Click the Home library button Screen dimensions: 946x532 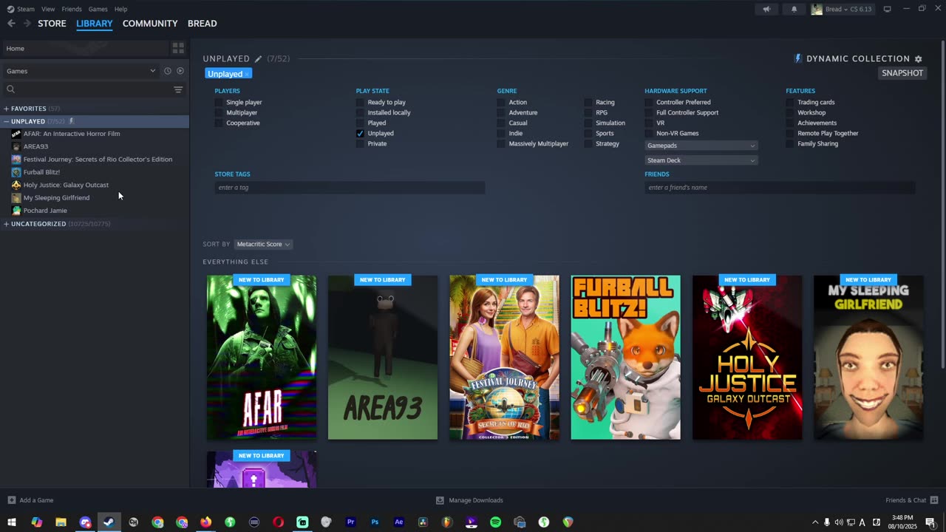[85, 48]
